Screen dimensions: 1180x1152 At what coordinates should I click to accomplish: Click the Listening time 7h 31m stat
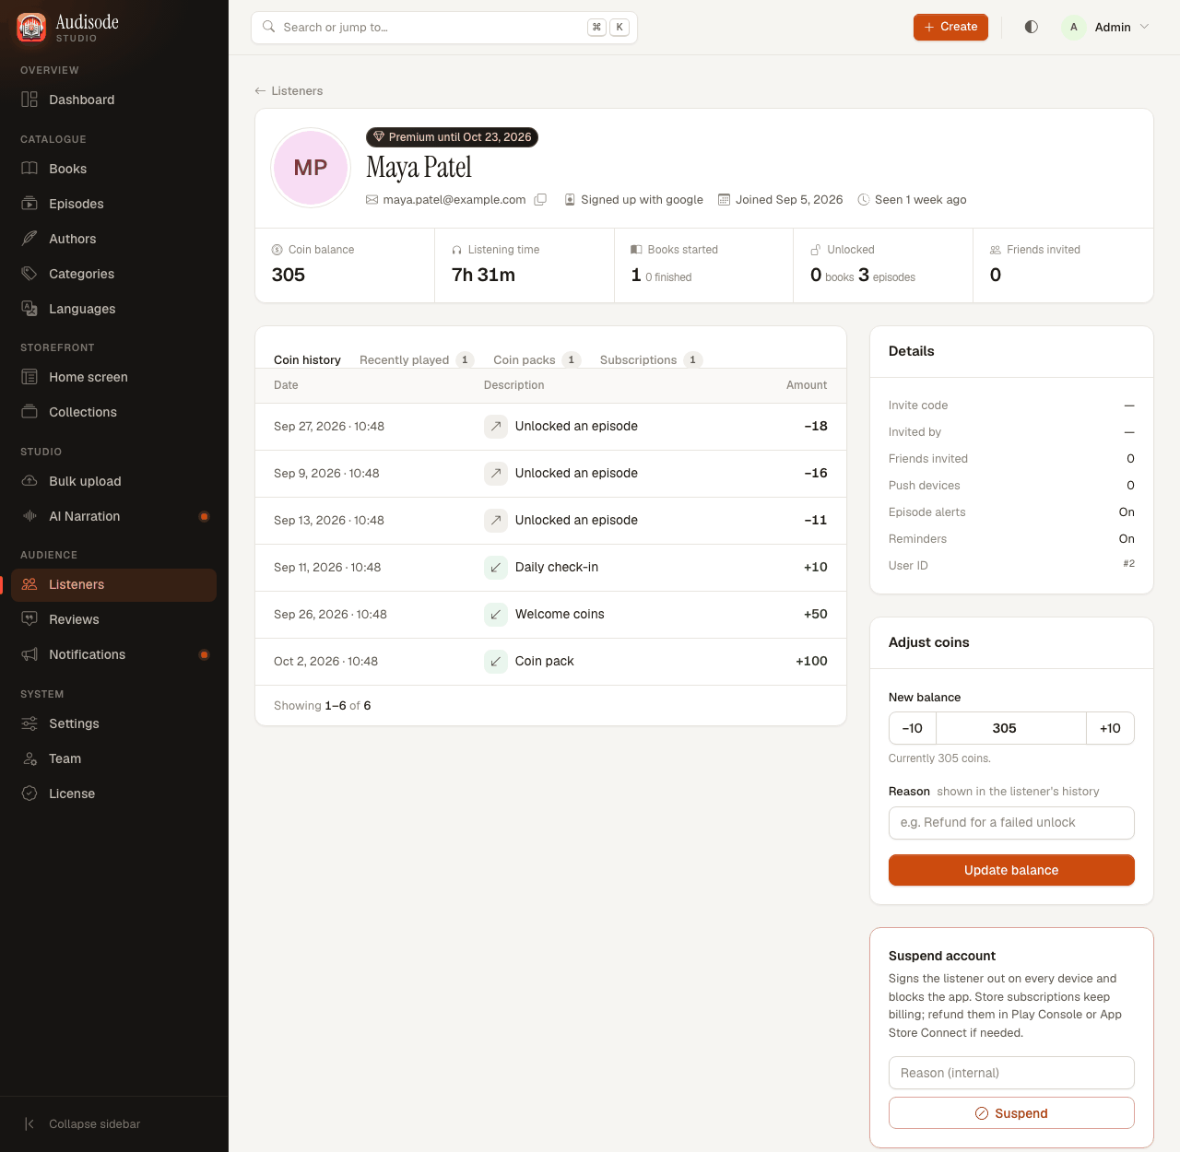tap(525, 265)
